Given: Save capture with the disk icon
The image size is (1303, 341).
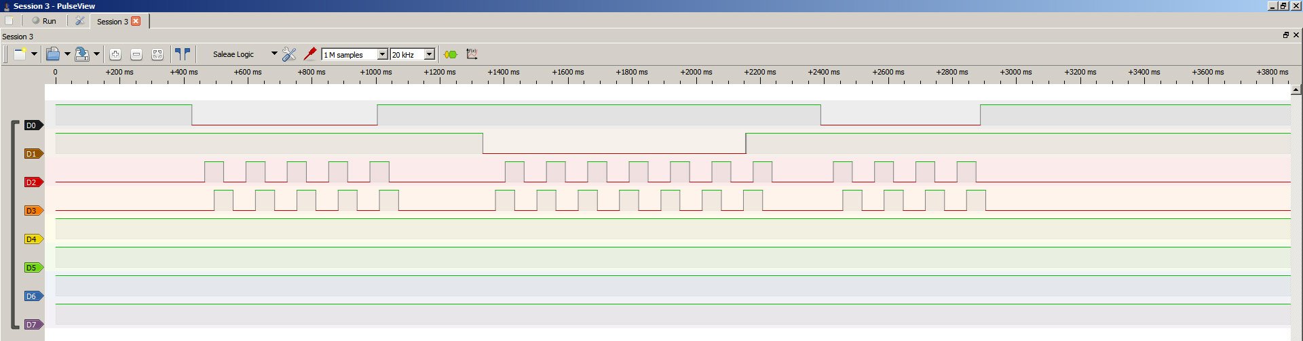Looking at the screenshot, I should (81, 54).
